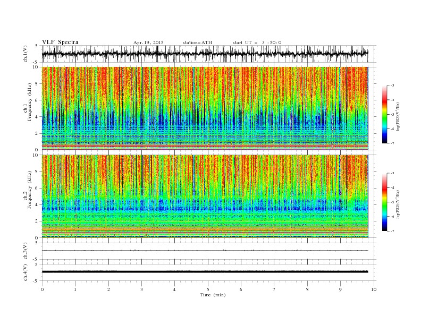Click the "start UT = 3:50:0" text

tap(257, 42)
